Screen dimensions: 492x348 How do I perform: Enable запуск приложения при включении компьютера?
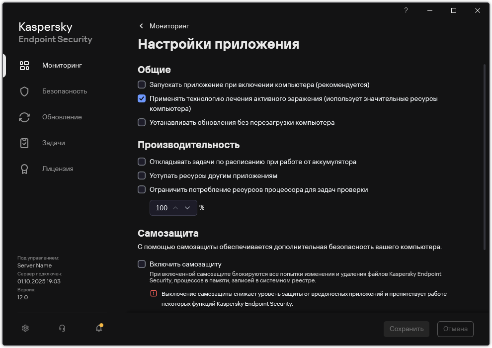tap(141, 85)
